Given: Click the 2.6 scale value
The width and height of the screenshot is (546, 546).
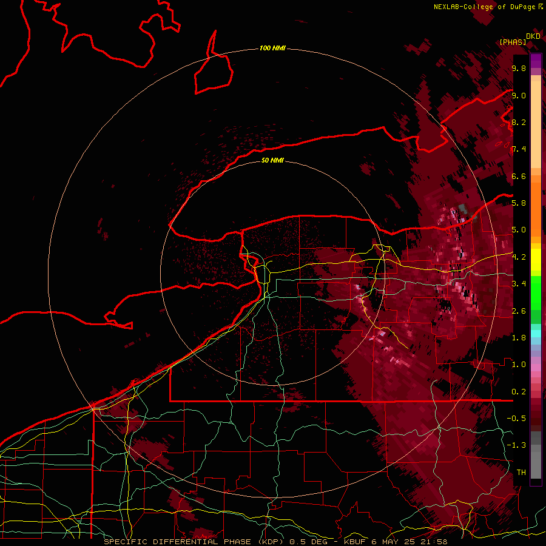Looking at the screenshot, I should (x=519, y=311).
